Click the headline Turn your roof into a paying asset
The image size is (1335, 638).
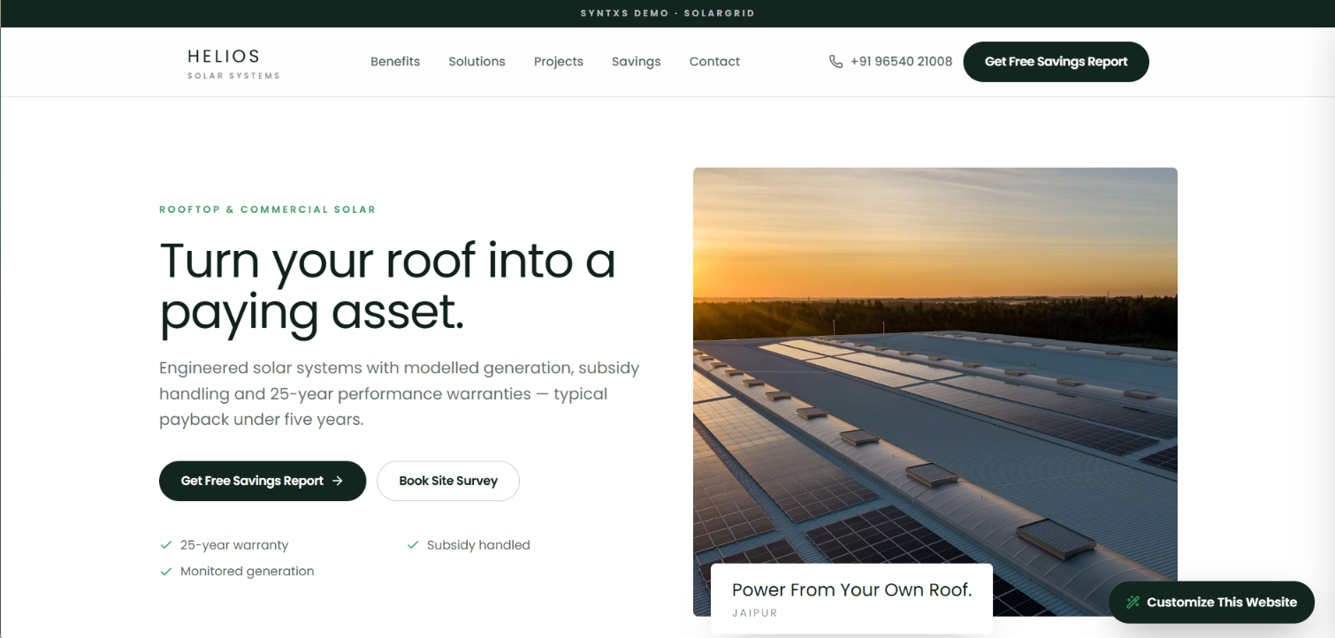387,286
